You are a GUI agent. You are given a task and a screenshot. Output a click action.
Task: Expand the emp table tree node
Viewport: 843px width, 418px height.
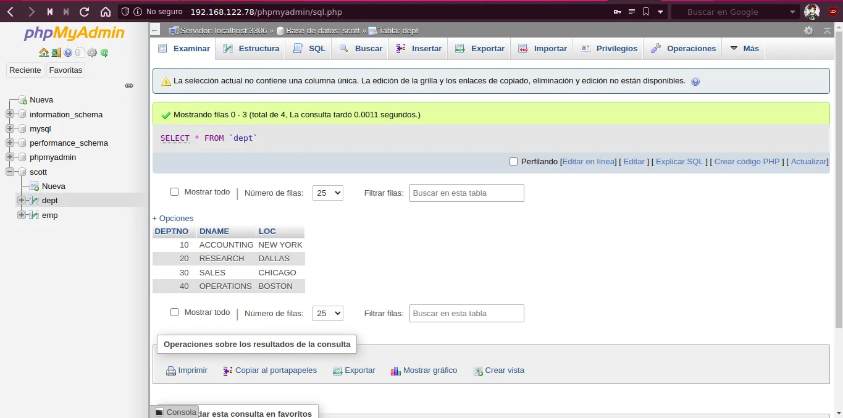click(22, 215)
